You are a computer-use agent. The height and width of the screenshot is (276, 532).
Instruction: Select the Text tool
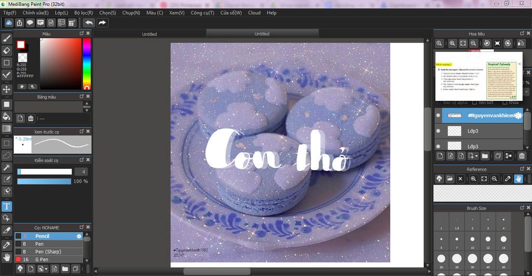[6, 206]
